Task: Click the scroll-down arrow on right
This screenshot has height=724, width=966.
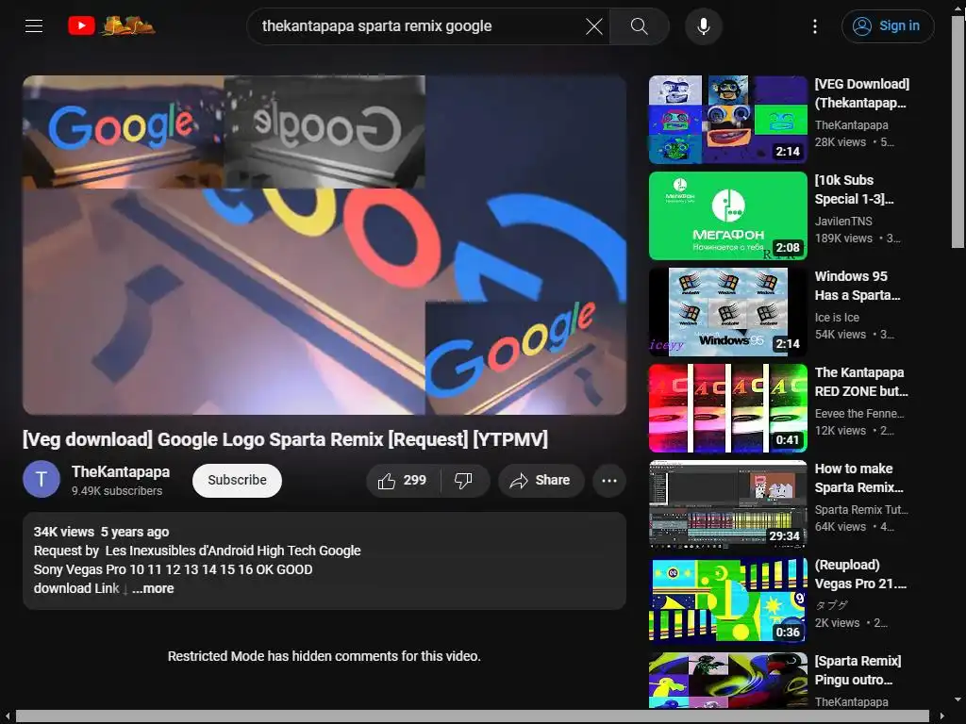Action: (958, 700)
